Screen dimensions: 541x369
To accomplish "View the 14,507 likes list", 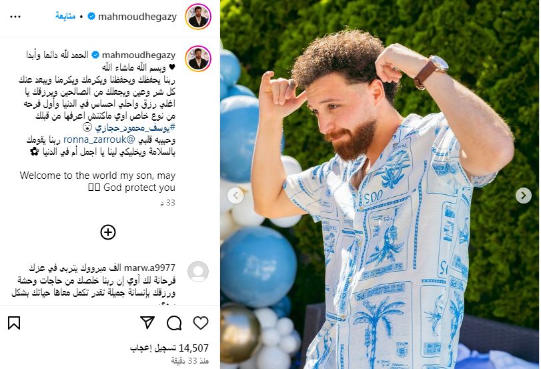I will tap(169, 348).
